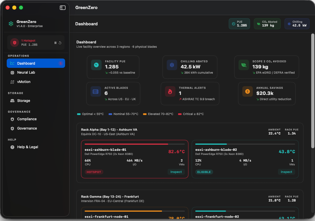Click the Storage drive icon
The height and width of the screenshot is (221, 315).
click(12, 101)
